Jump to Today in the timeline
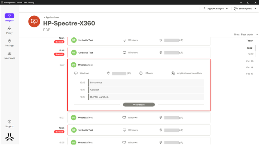Image resolution: width=259 pixels, height=145 pixels. pyautogui.click(x=249, y=41)
